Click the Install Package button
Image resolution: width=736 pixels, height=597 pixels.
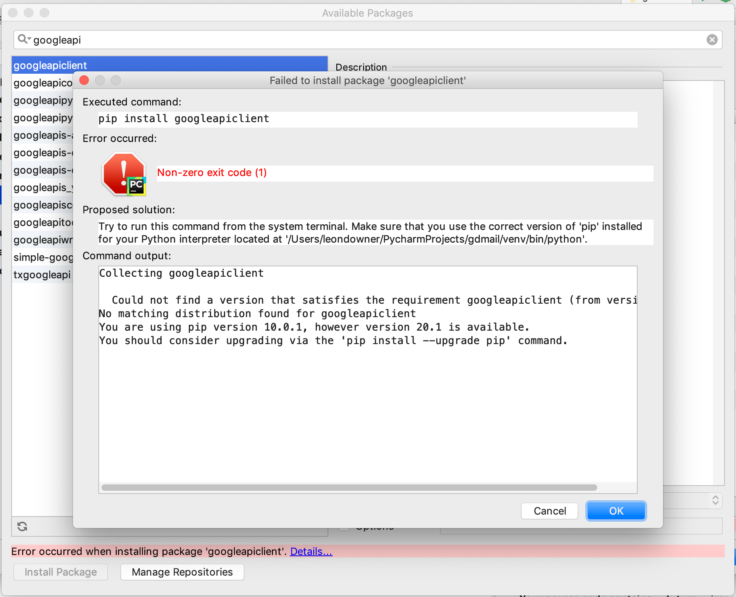tap(61, 572)
